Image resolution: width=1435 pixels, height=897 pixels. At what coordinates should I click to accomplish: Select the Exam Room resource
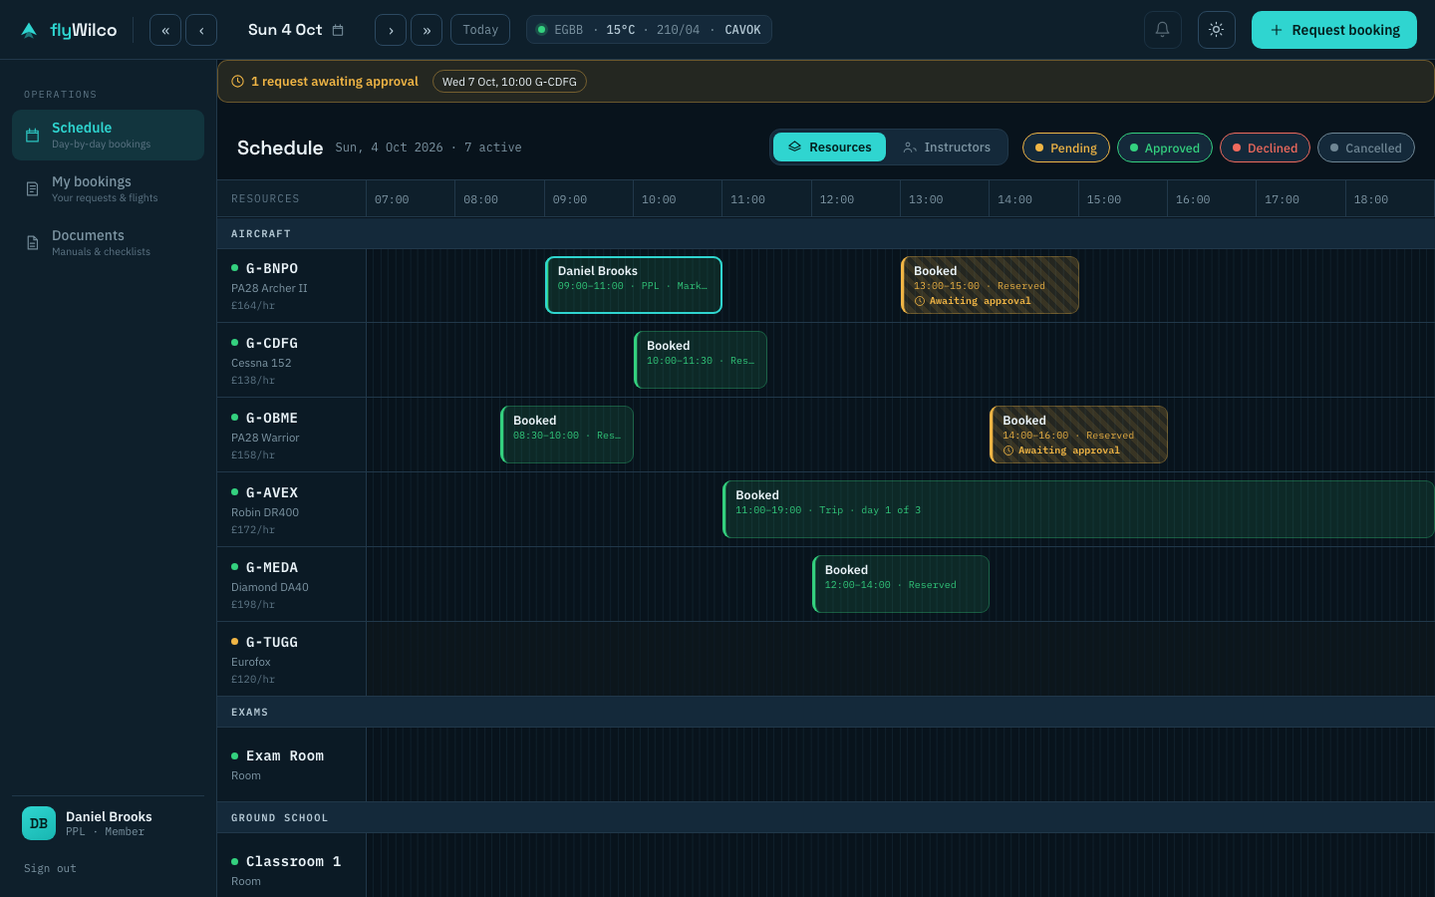pos(291,764)
